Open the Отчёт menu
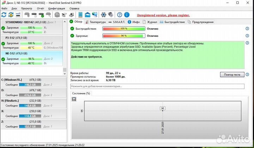Viewport: 254px width, 148px height. tap(41, 8)
